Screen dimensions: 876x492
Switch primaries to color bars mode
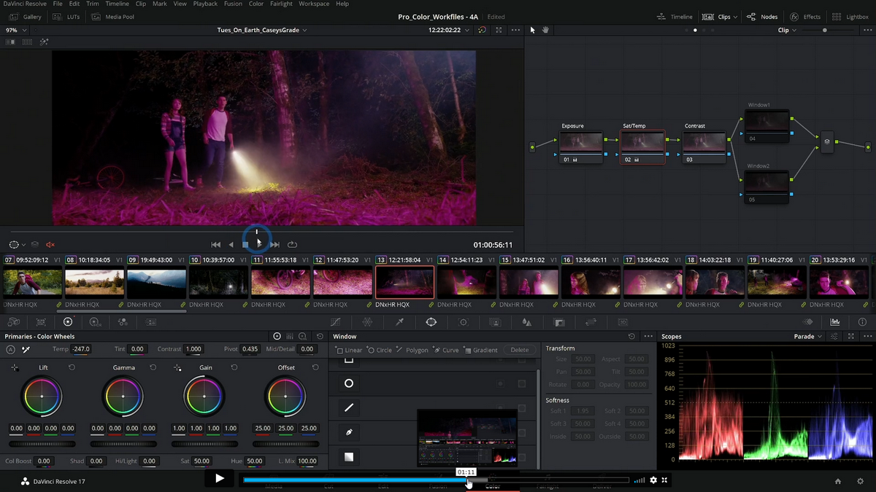click(291, 337)
